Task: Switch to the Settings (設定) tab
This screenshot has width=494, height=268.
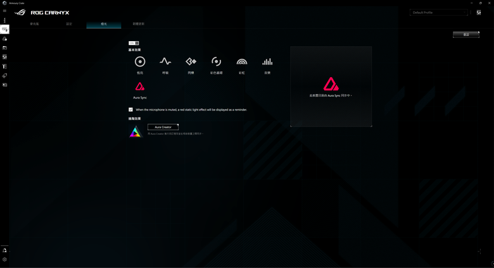Action: (x=69, y=24)
